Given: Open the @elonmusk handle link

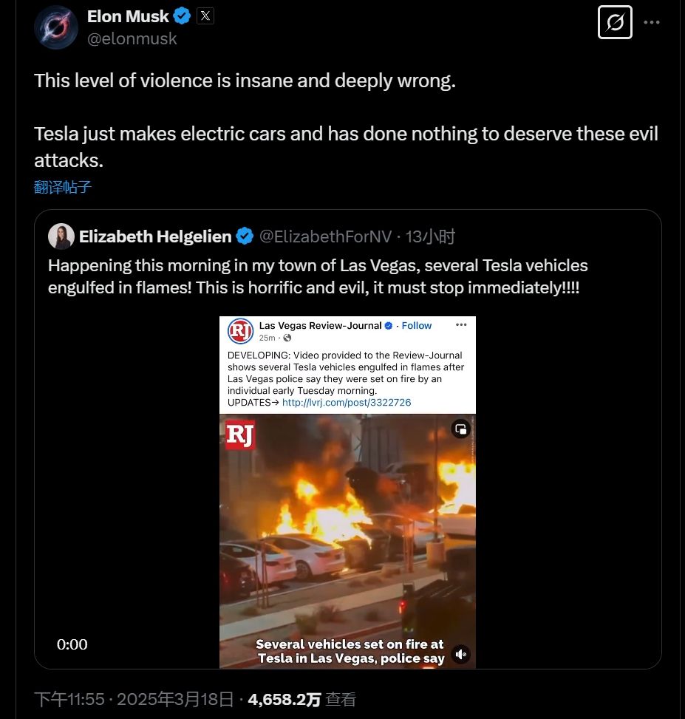Looking at the screenshot, I should coord(132,39).
